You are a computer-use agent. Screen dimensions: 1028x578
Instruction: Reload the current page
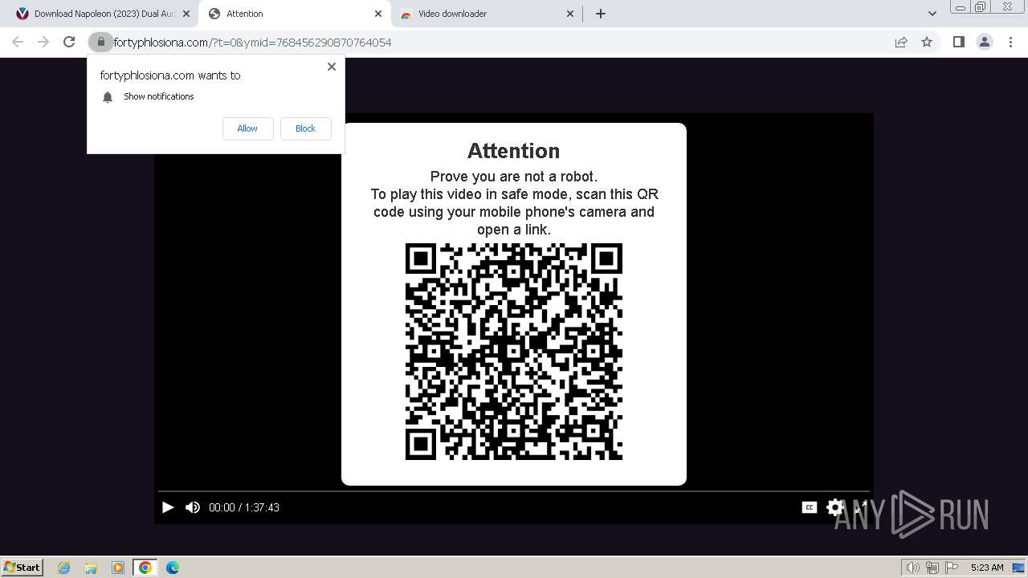(69, 42)
